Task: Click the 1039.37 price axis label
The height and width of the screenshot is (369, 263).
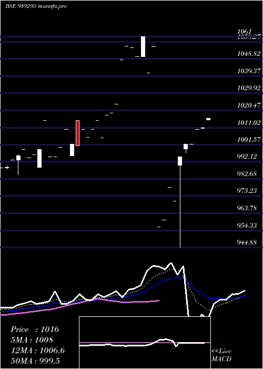Action: coord(249,71)
